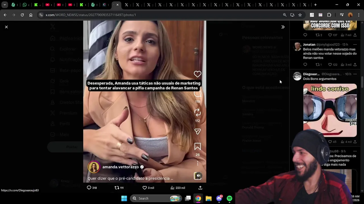Screen dimensions: 364x204
Task: Open Diegoaar's profile avatar
Action: click(297, 76)
